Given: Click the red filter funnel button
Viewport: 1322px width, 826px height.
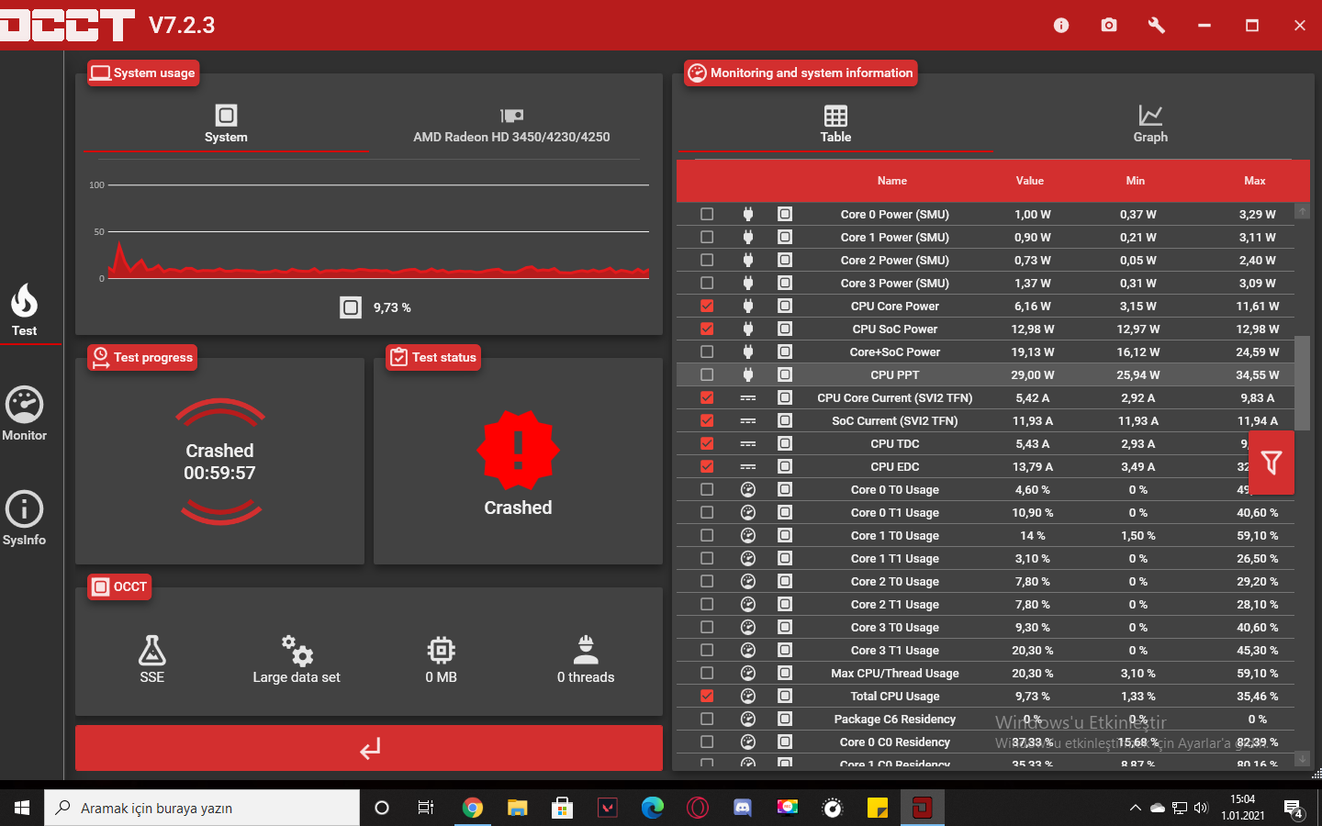Looking at the screenshot, I should pyautogui.click(x=1272, y=463).
